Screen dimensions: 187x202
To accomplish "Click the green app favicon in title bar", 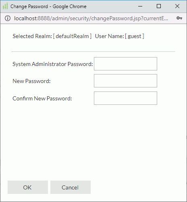I will 5,6.
